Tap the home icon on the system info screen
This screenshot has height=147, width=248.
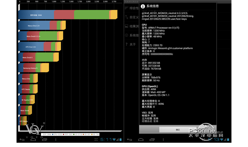pyautogui.click(x=141, y=140)
